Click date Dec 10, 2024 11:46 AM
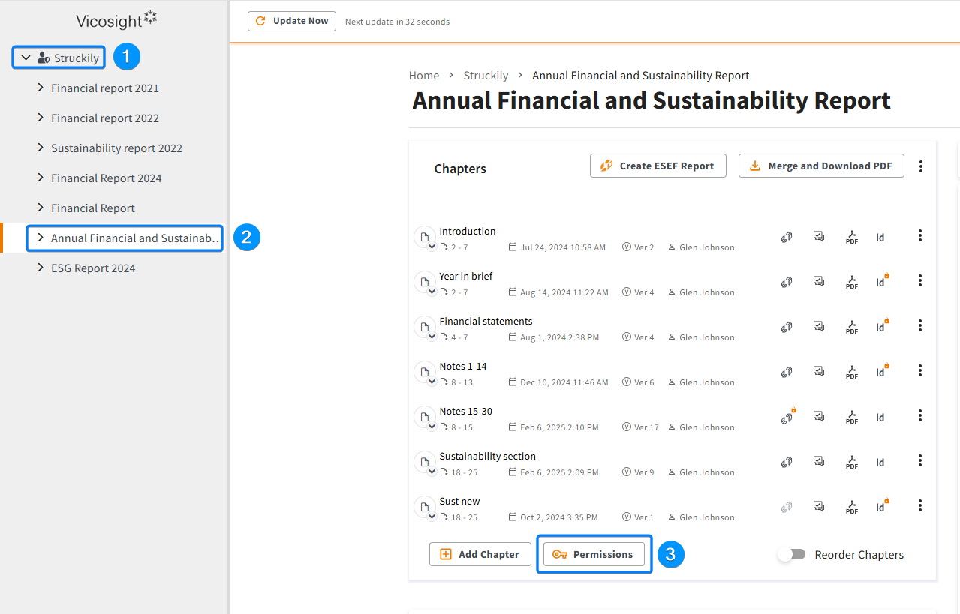 point(558,382)
